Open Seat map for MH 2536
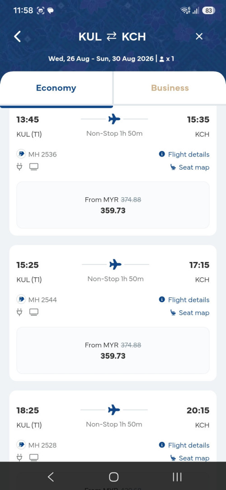 pyautogui.click(x=189, y=167)
